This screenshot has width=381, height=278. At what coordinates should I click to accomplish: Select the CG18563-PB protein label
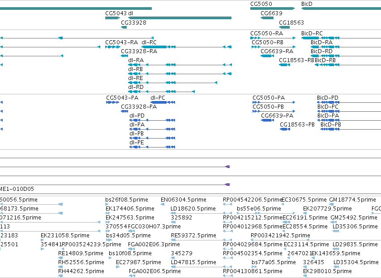[297, 125]
